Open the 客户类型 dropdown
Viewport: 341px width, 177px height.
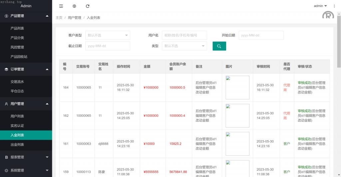click(108, 35)
